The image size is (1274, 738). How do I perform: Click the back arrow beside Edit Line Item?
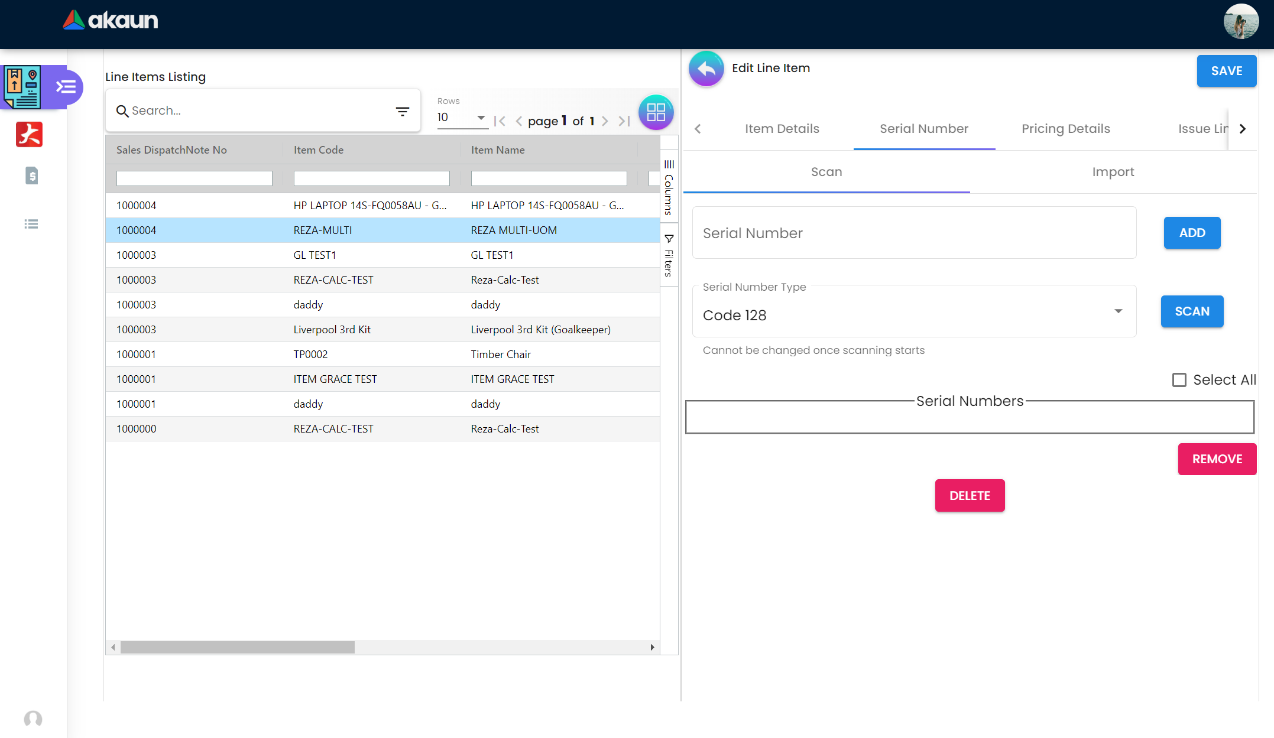click(x=706, y=69)
